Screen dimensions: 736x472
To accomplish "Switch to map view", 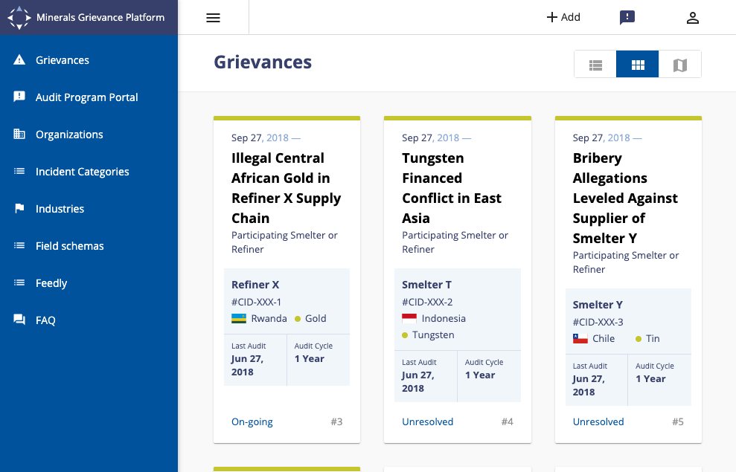I will coord(679,65).
